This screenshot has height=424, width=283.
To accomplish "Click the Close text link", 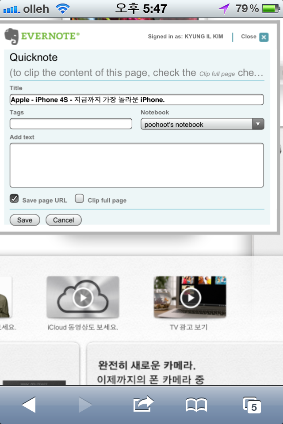I will pyautogui.click(x=249, y=37).
